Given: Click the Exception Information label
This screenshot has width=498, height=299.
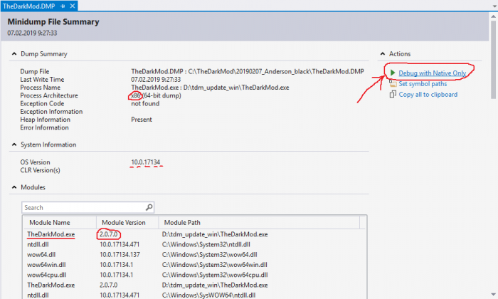Looking at the screenshot, I should [51, 112].
